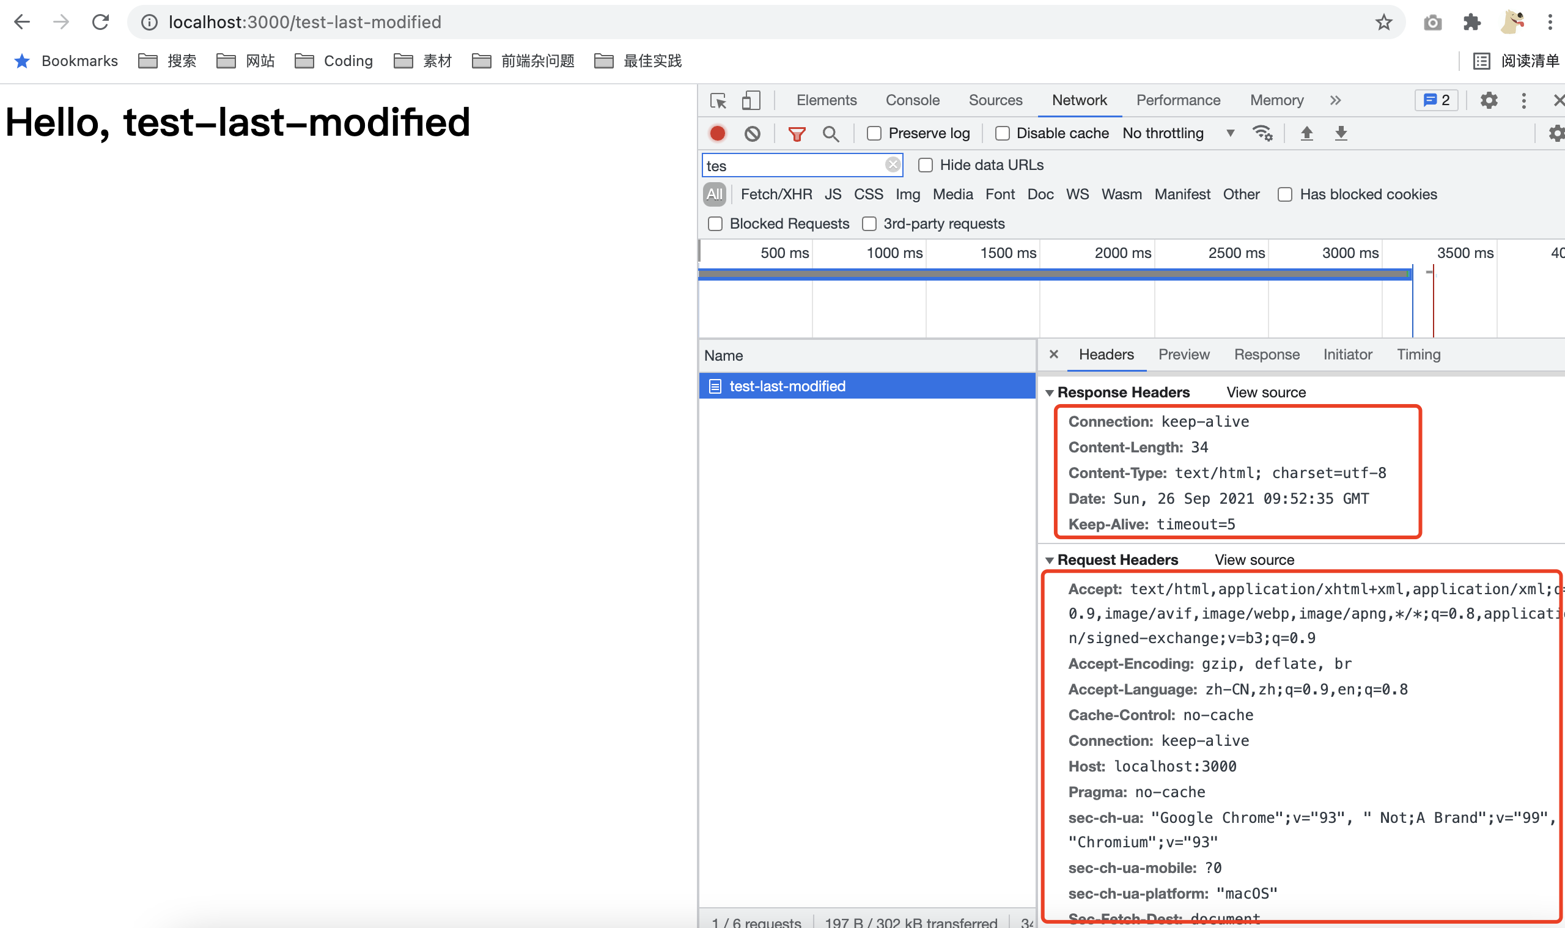Click the inspect element picker icon
The image size is (1565, 928).
718,100
